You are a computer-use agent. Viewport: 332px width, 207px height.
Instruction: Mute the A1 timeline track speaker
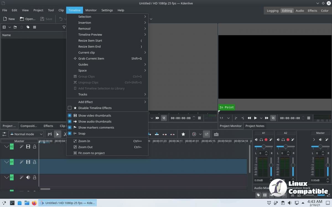point(28,177)
